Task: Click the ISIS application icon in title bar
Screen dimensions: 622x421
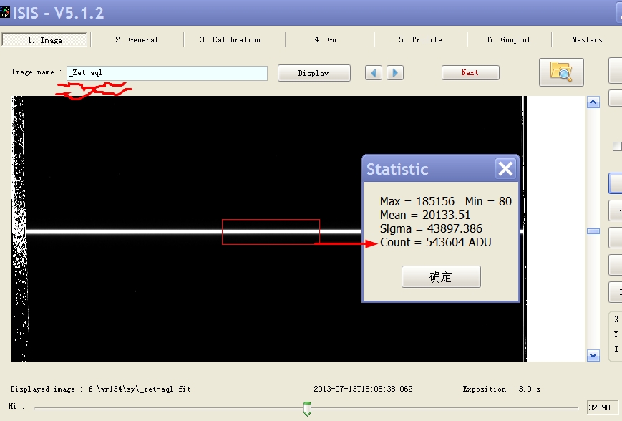Action: tap(5, 11)
